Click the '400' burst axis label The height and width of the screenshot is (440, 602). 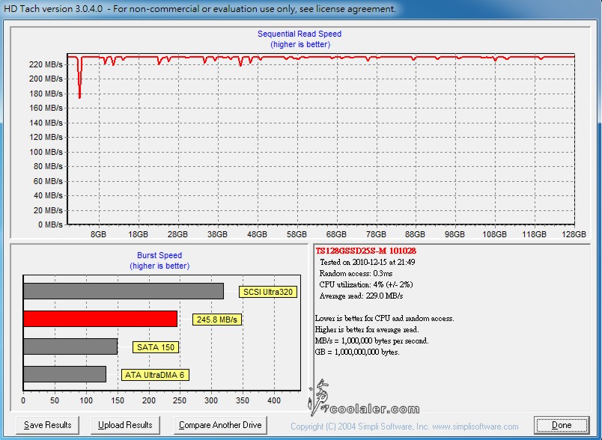[274, 400]
